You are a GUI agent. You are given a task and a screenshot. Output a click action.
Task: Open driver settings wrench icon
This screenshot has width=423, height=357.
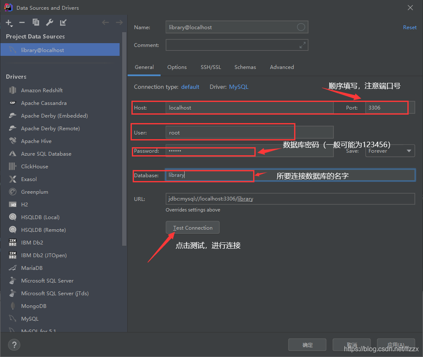[49, 22]
